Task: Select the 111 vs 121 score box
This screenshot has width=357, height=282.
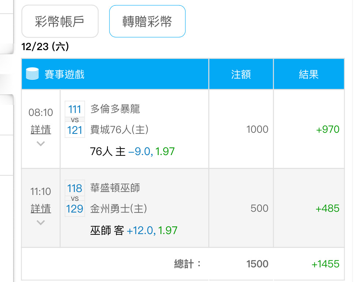Action: [x=75, y=119]
